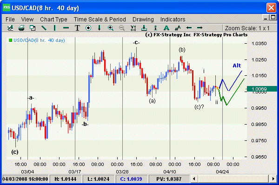Open the View menu
The image size is (279, 185).
point(27,19)
